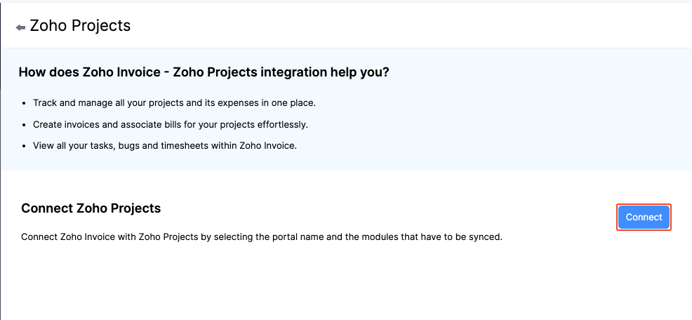Click the word 'synced' in the connect description

click(x=485, y=237)
